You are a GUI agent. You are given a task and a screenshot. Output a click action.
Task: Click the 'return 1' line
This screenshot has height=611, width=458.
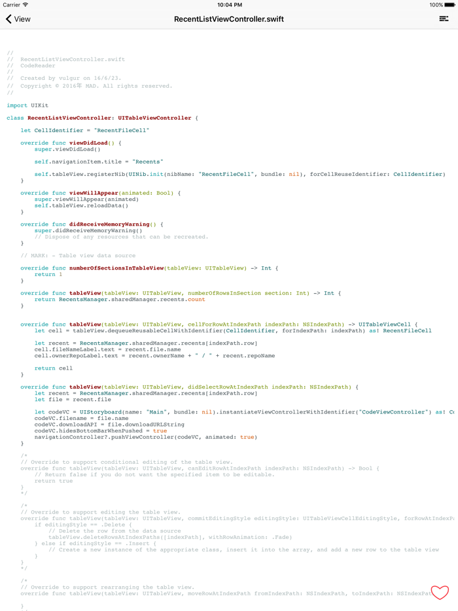[x=48, y=274]
